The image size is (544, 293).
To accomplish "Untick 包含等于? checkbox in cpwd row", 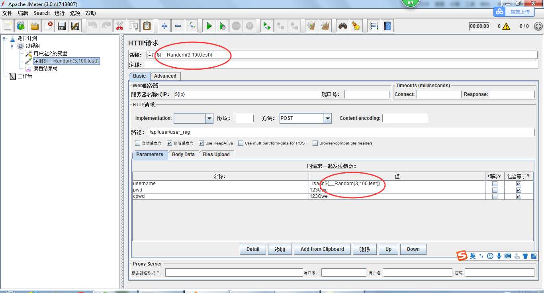I will coord(519,197).
